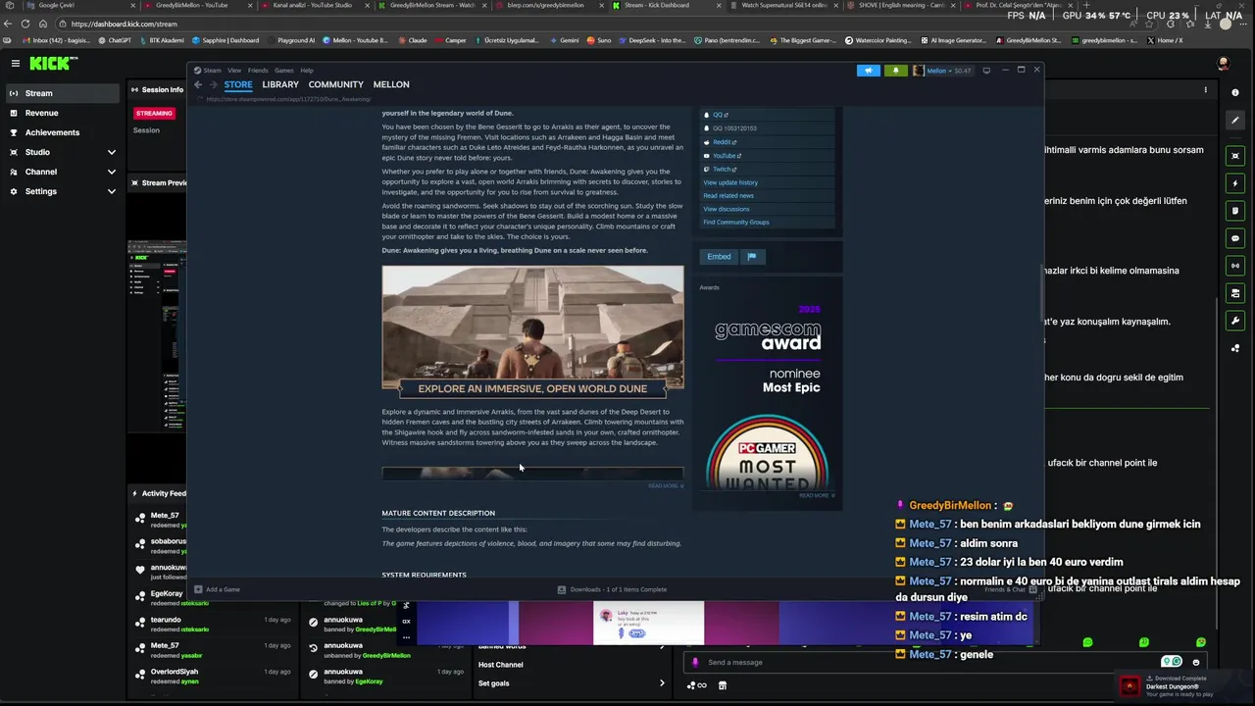Click the gamescom award nominee image
The width and height of the screenshot is (1255, 706).
click(768, 348)
